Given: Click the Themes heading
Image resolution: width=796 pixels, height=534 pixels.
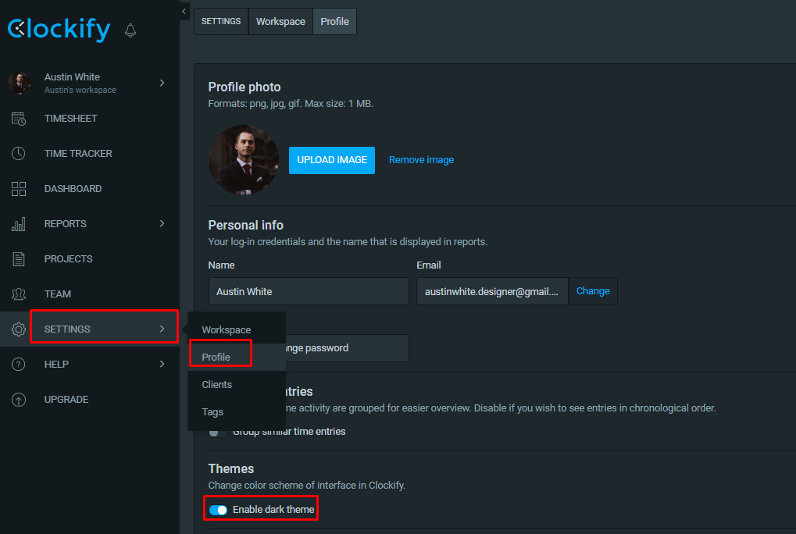Looking at the screenshot, I should click(x=231, y=468).
